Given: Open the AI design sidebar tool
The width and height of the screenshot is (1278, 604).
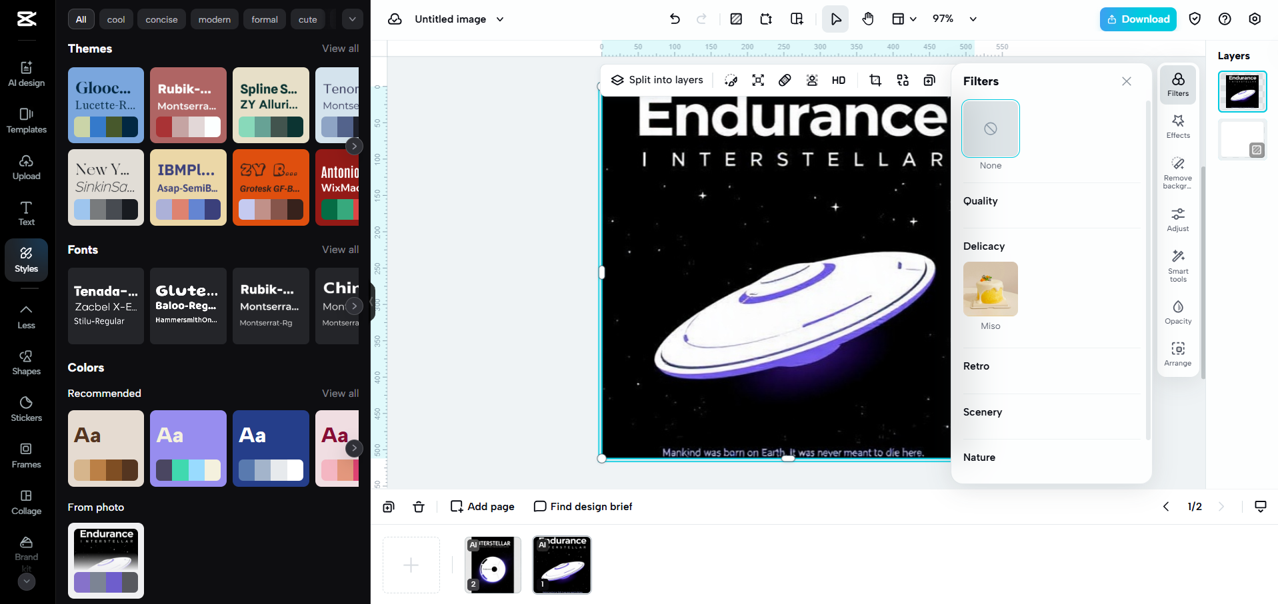Looking at the screenshot, I should point(26,73).
